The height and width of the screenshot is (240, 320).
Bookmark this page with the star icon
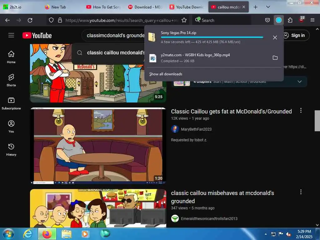[184, 20]
